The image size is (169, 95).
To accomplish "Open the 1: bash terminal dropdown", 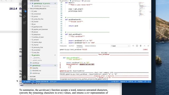I will [x=120, y=46].
